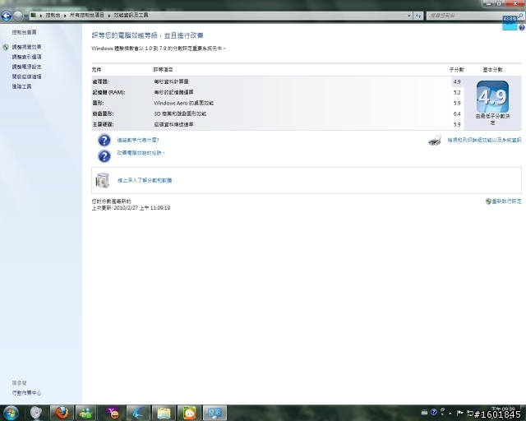Click shield icon beside 重新執行評定
The height and width of the screenshot is (421, 526).
tap(488, 201)
